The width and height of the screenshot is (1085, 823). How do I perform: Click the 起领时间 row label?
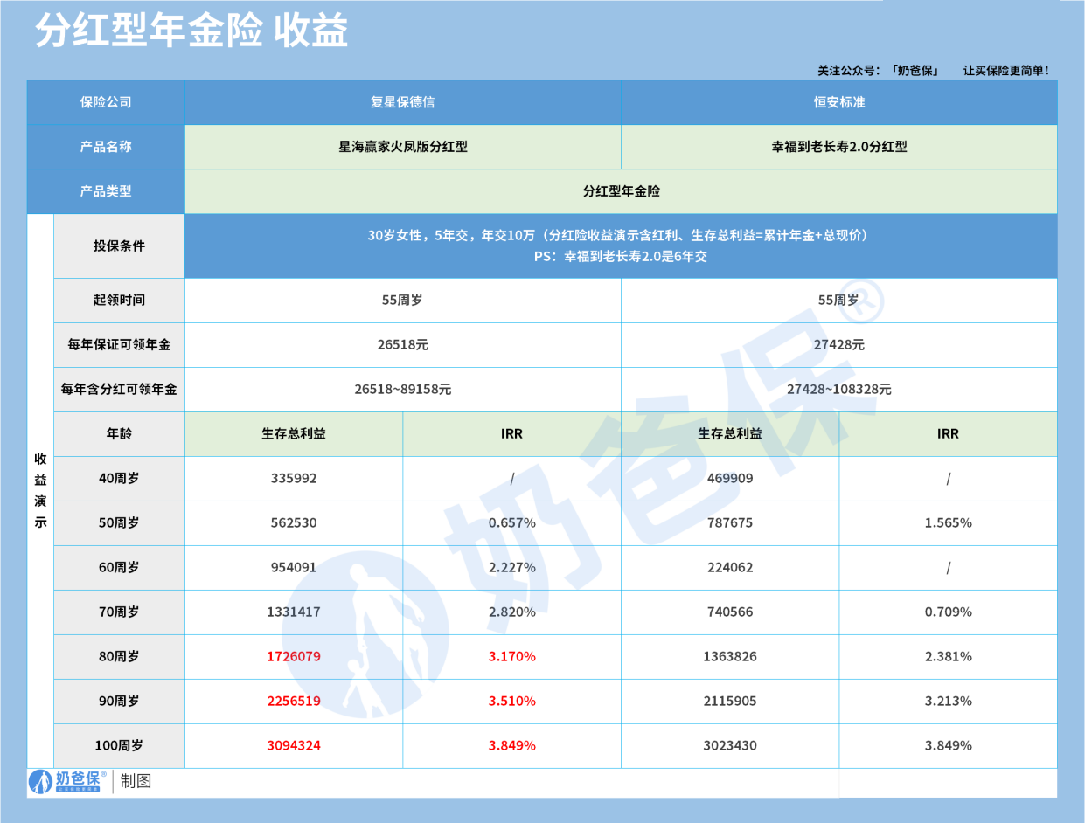(x=118, y=300)
